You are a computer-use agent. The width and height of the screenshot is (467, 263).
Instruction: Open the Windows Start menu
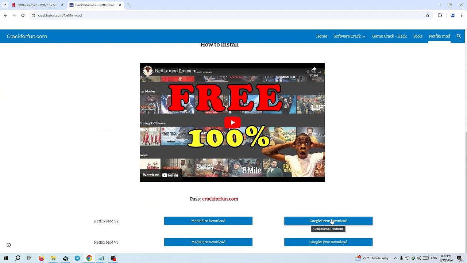coord(6,258)
